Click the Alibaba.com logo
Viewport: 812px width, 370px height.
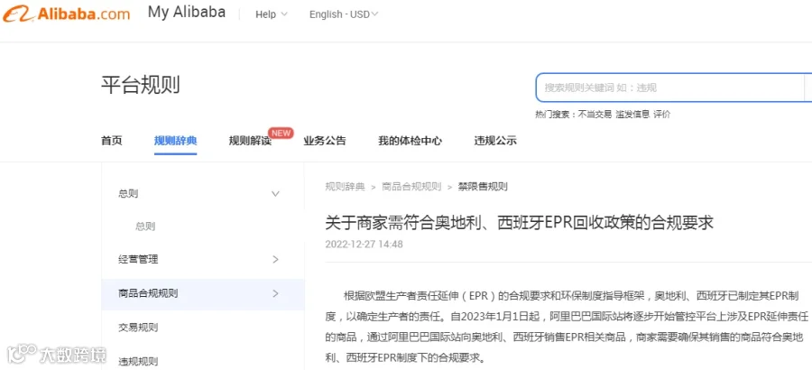pyautogui.click(x=66, y=14)
